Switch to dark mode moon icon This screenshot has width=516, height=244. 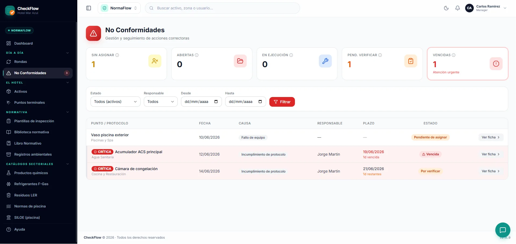[x=446, y=8]
